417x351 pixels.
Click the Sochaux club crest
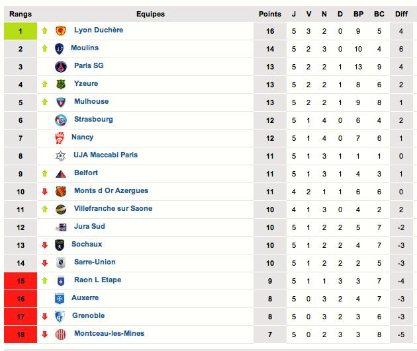(60, 245)
